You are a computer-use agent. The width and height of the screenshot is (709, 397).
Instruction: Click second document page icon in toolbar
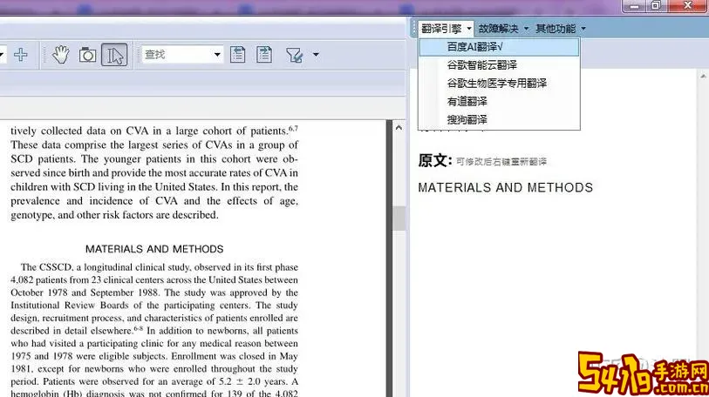[x=264, y=55]
